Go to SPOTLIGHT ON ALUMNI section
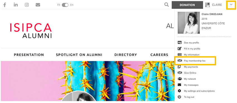 pos(79,55)
